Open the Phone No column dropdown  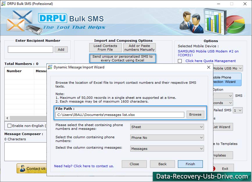[x=167, y=138]
